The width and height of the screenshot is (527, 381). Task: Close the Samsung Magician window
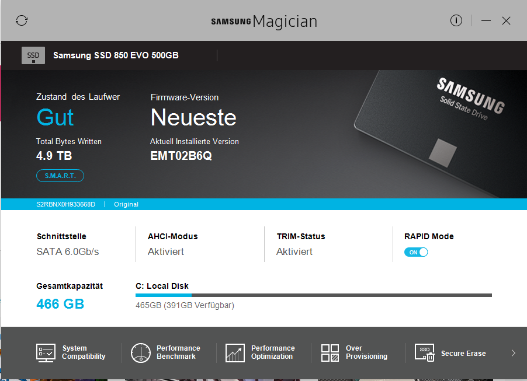click(506, 21)
